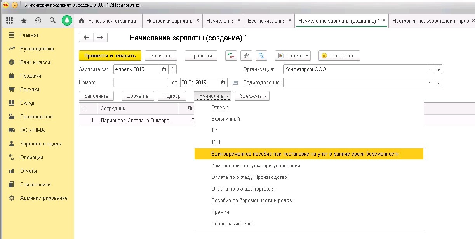Click the Номер input field
475x239 pixels.
click(x=141, y=82)
